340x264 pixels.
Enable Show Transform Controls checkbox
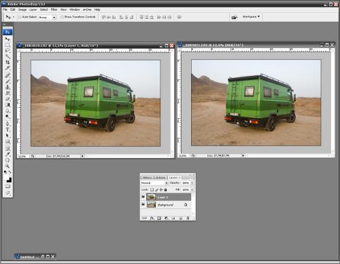[x=62, y=17]
